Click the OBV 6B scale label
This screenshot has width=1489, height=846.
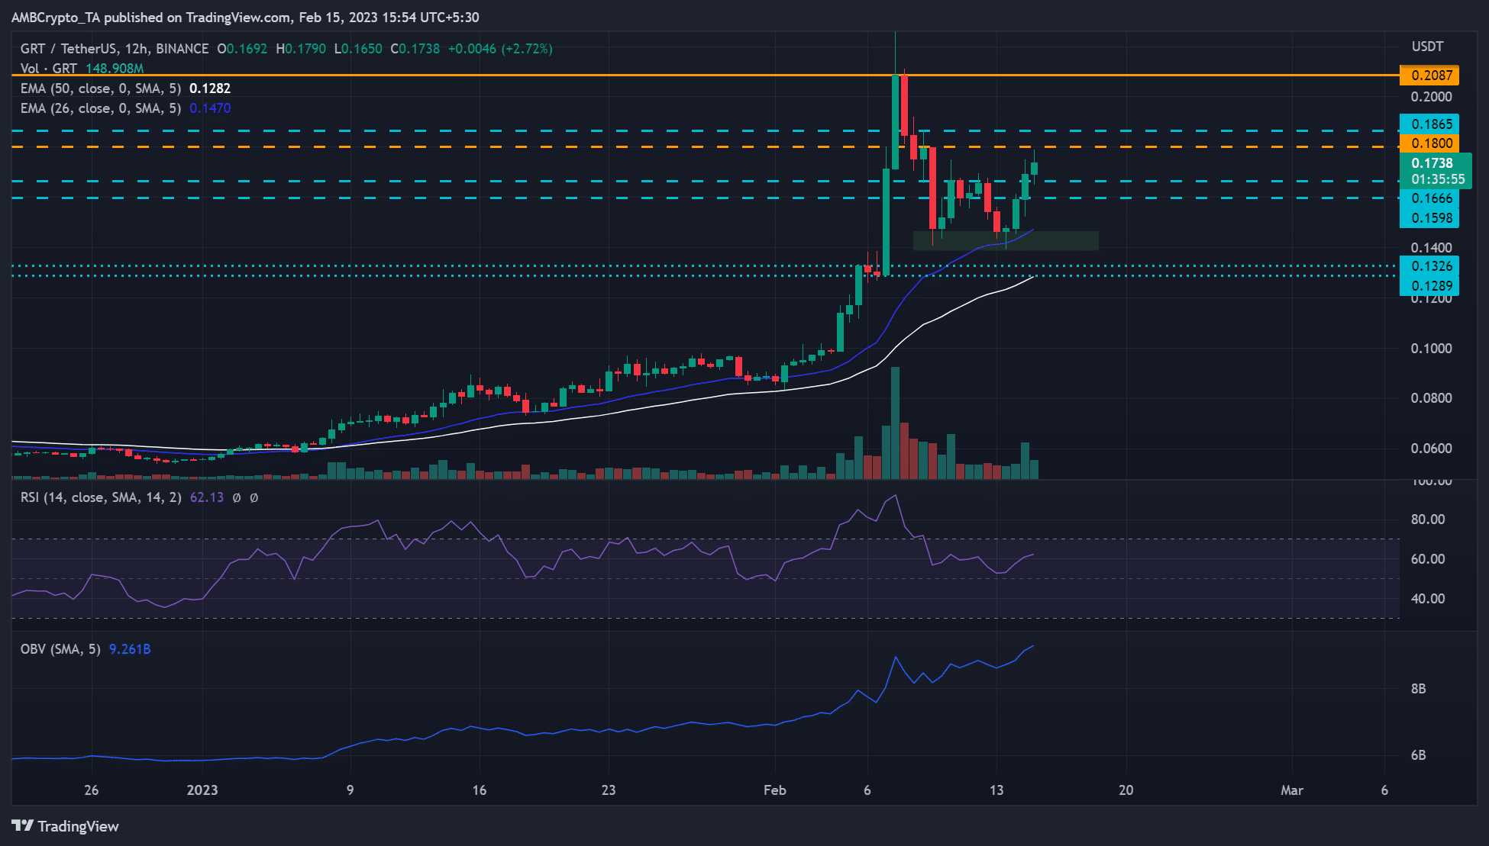coord(1418,755)
